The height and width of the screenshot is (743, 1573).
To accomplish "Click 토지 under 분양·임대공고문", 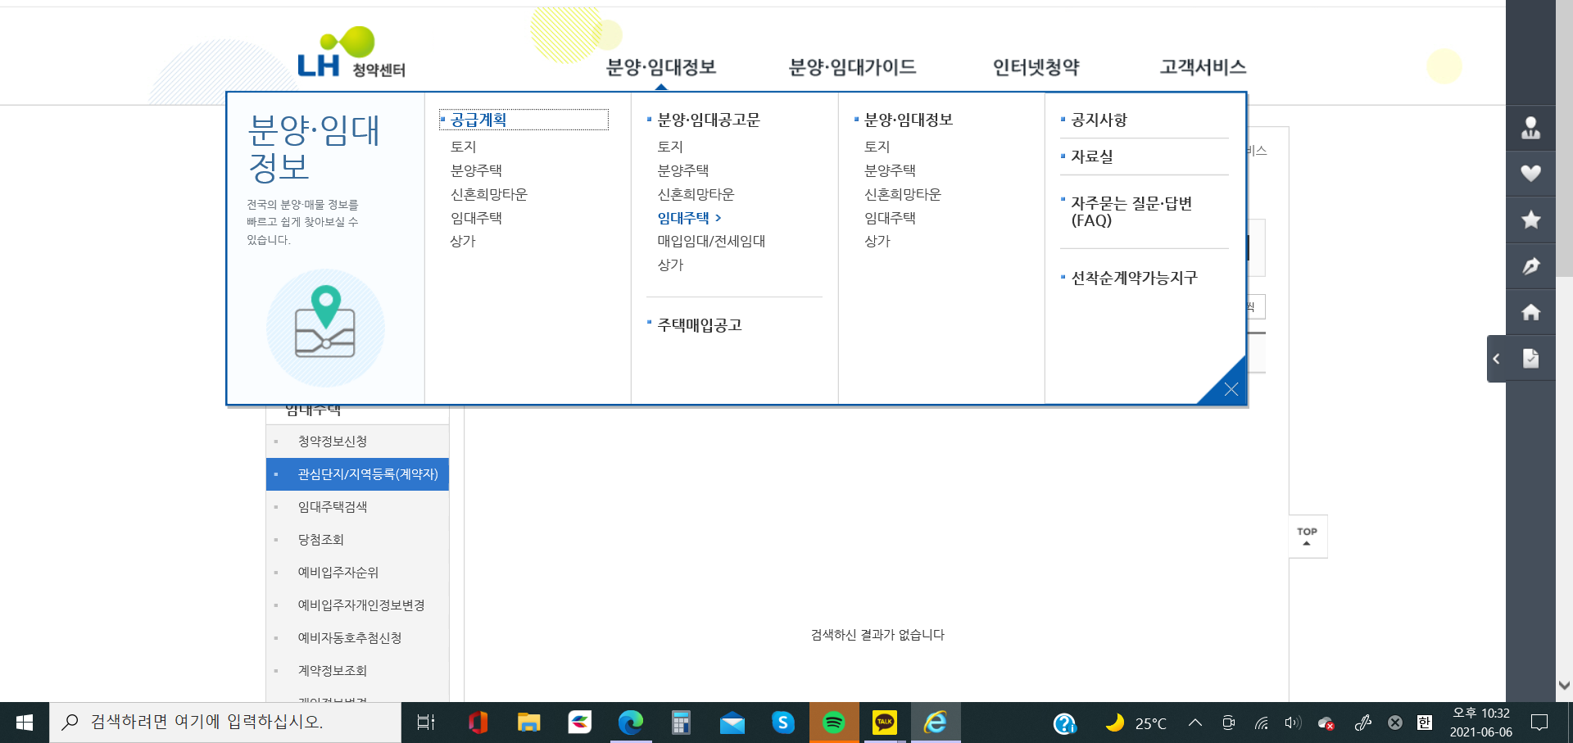I will pyautogui.click(x=670, y=147).
